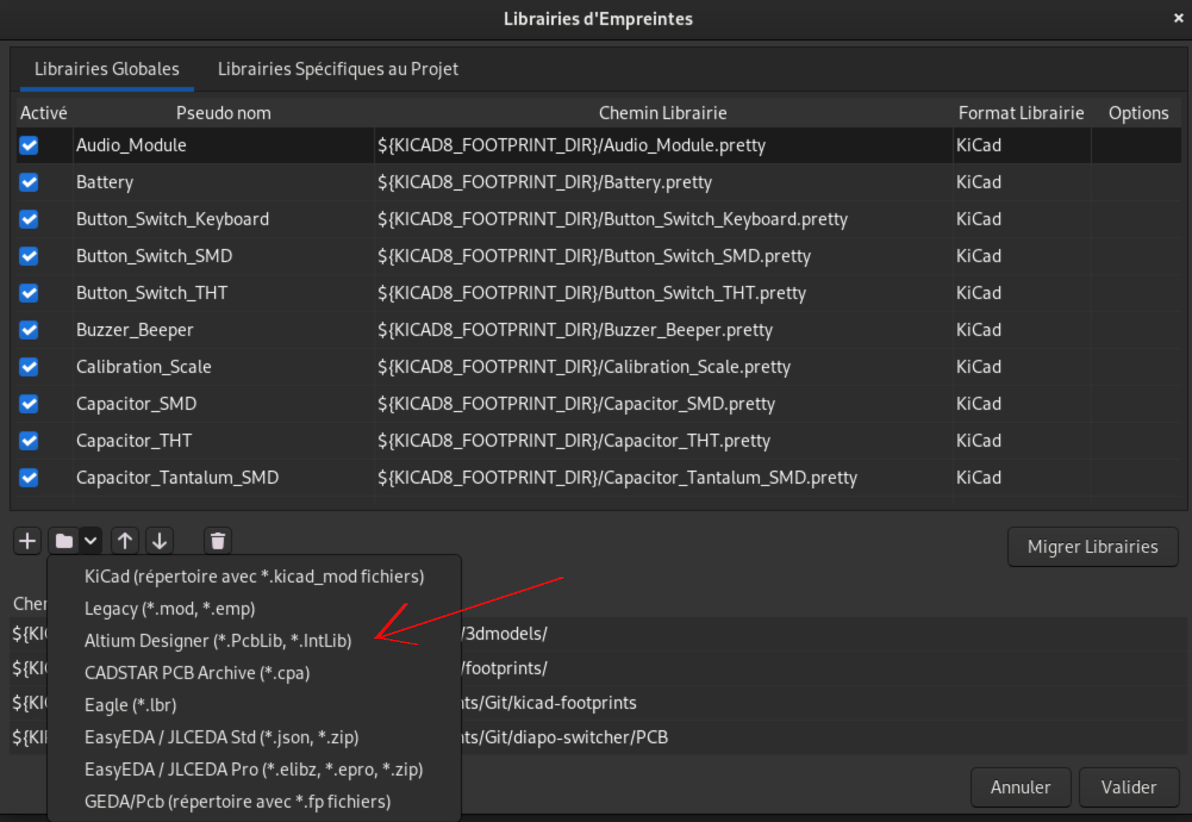
Task: Move selected library down with arrow icon
Action: pos(159,541)
